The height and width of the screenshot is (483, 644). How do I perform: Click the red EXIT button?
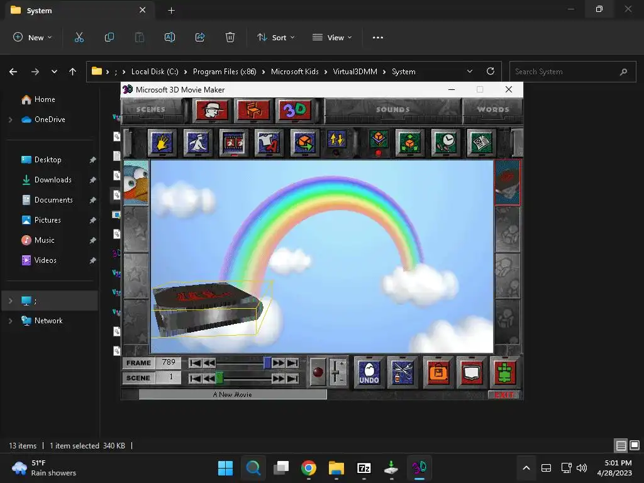point(504,395)
